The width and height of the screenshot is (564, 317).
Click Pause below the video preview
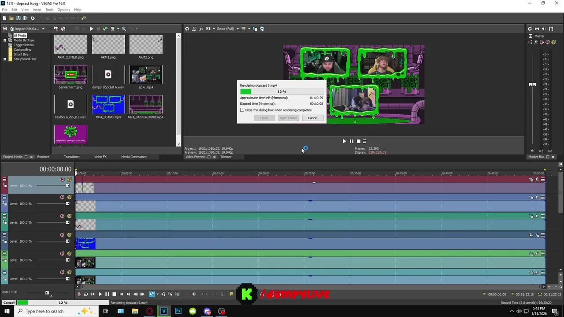351,141
